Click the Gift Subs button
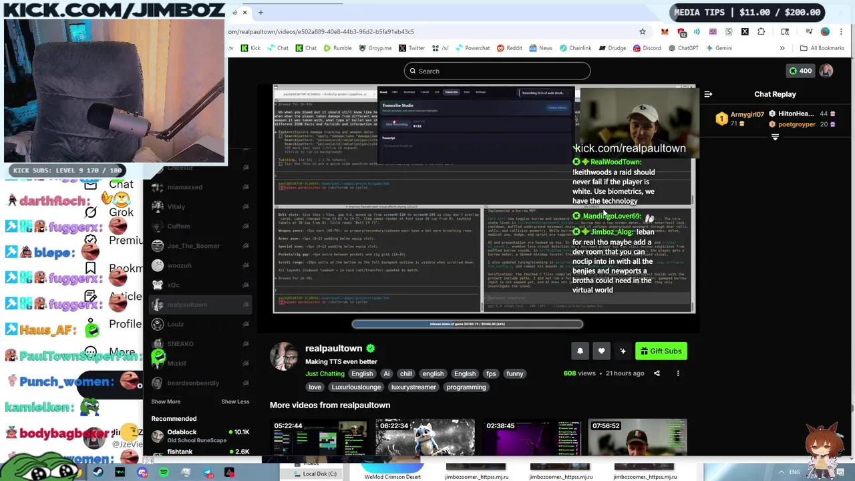This screenshot has height=481, width=855. click(661, 351)
